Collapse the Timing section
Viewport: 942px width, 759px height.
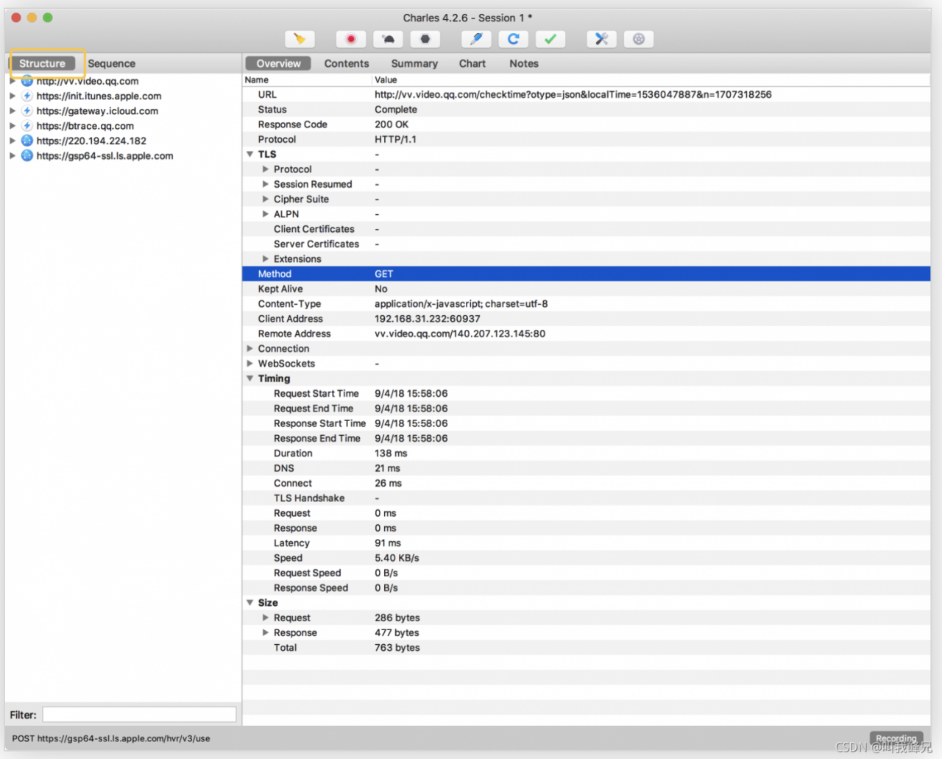tap(250, 378)
